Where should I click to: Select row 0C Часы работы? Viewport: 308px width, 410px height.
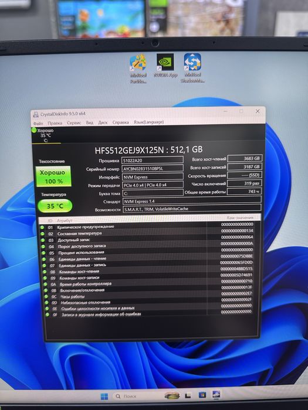(151, 296)
